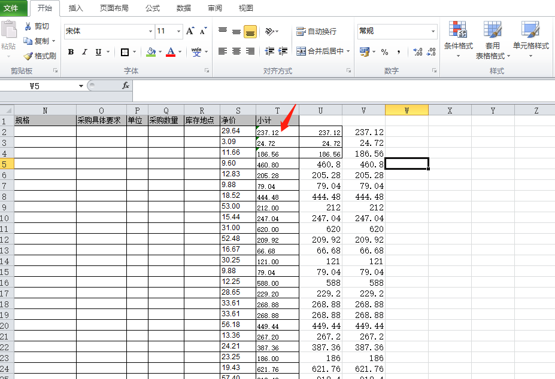Apply comma thousands separator style
This screenshot has height=379, width=555.
399,53
